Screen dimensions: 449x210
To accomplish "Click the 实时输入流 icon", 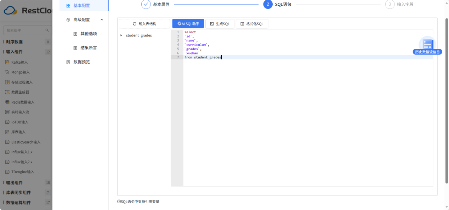I will pyautogui.click(x=7, y=112).
